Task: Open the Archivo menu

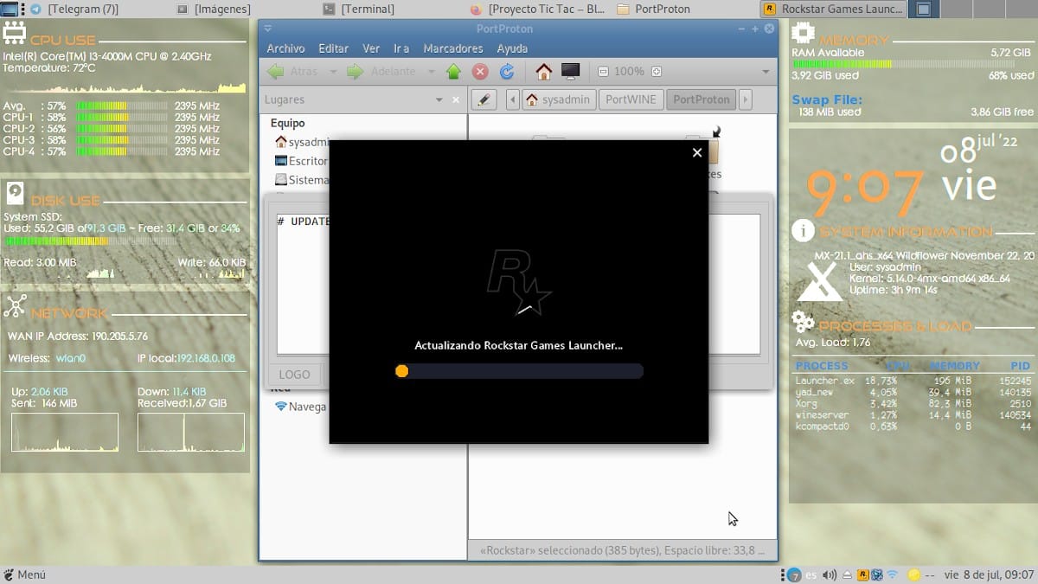Action: click(x=285, y=48)
